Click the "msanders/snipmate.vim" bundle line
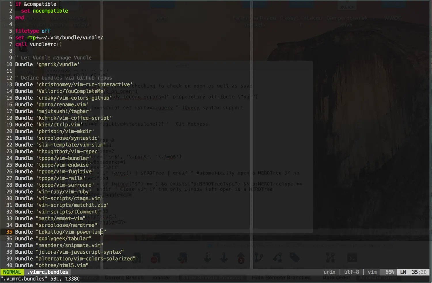 coord(59,245)
